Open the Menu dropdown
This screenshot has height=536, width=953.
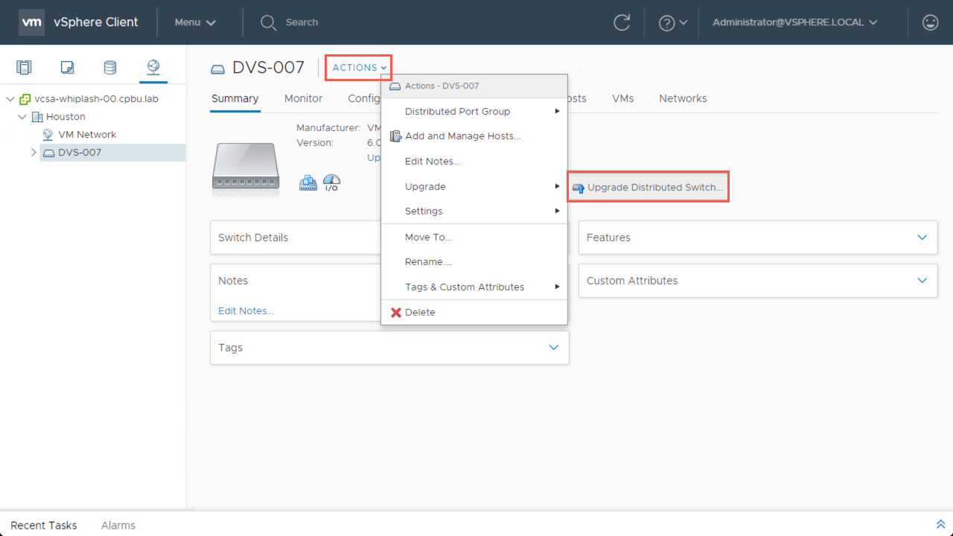coord(195,22)
